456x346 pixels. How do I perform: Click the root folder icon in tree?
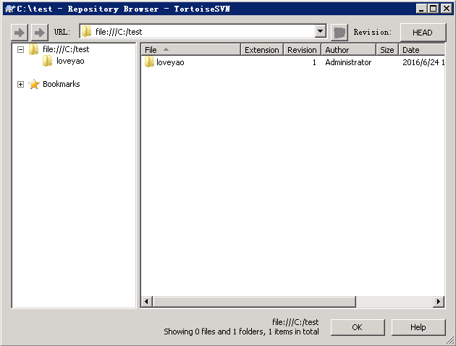point(34,49)
